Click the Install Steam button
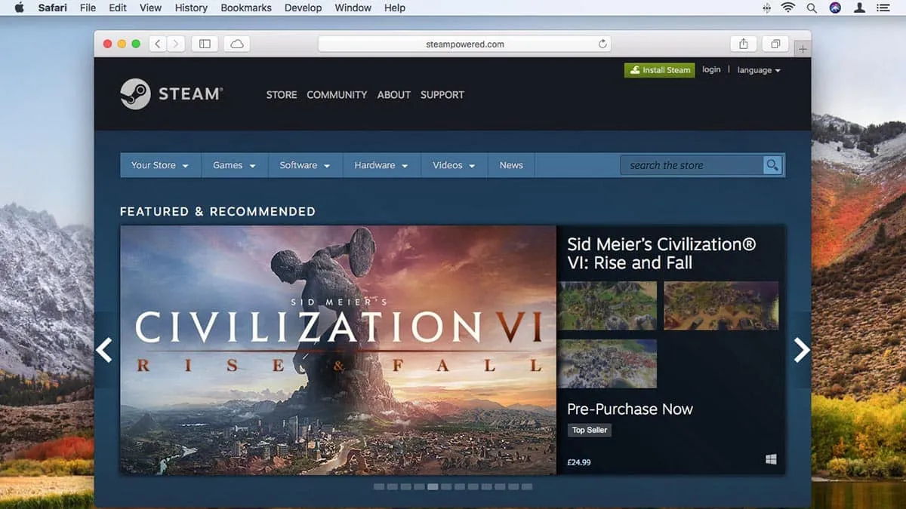The height and width of the screenshot is (509, 906). tap(659, 70)
